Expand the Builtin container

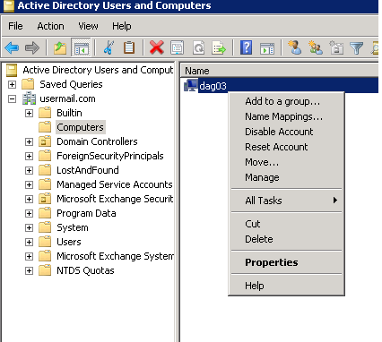pos(29,113)
